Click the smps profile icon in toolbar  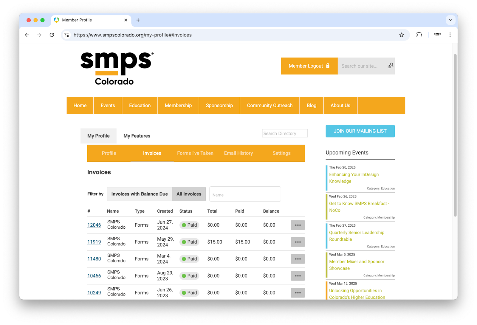point(437,35)
